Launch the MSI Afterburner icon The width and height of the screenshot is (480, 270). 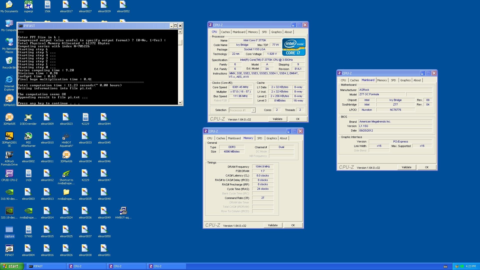click(28, 139)
